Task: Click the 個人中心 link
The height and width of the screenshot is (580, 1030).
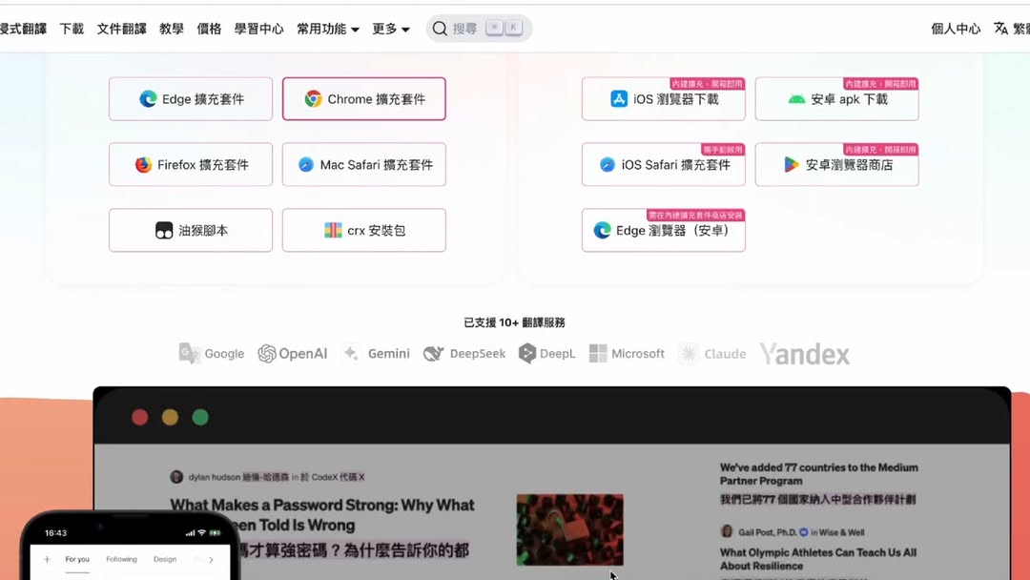Action: pyautogui.click(x=956, y=29)
